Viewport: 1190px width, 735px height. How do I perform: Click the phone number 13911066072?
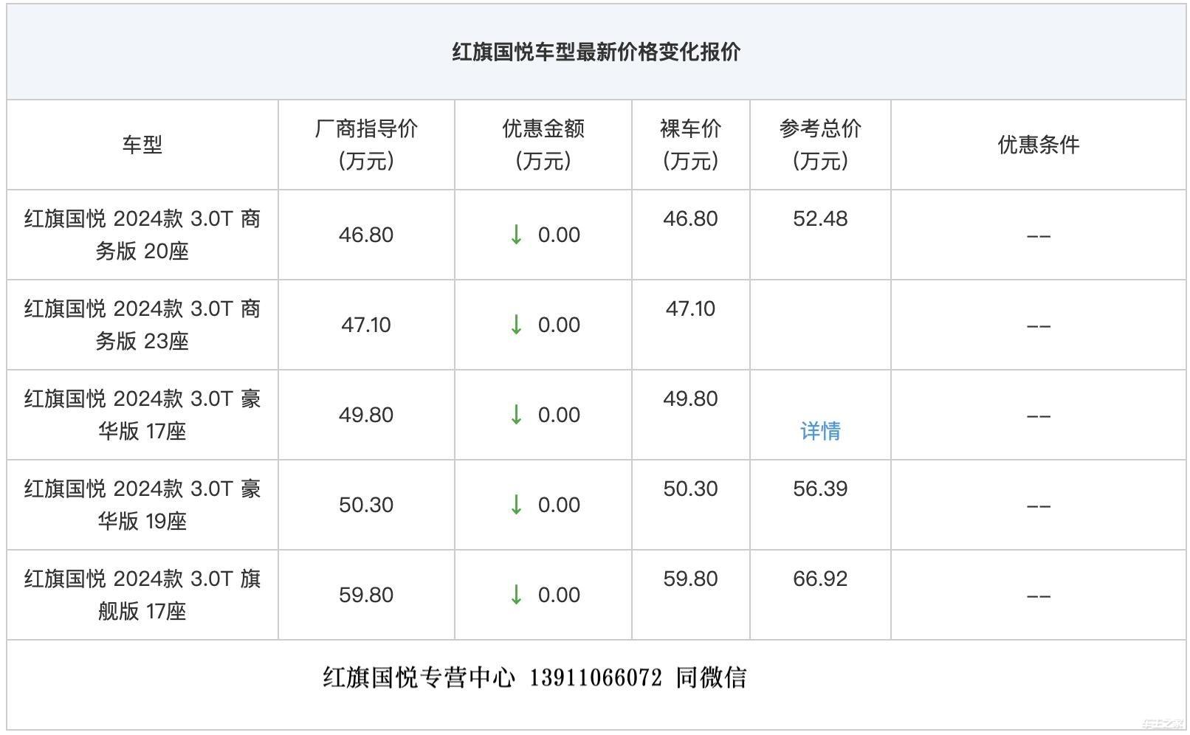point(596,677)
